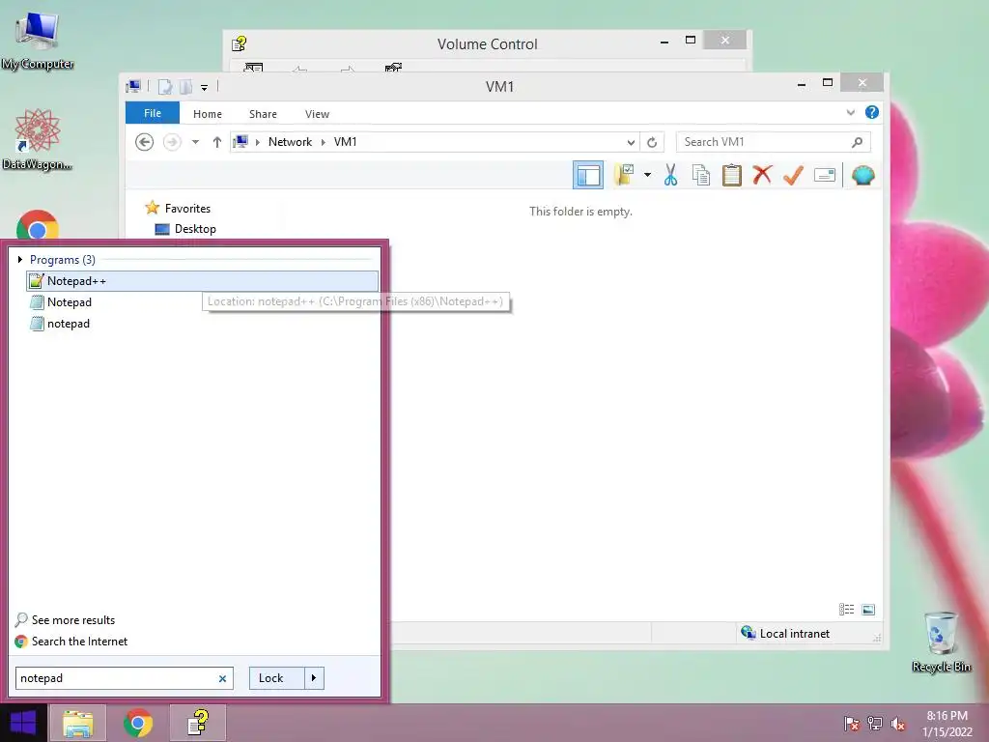Open the File ribbon tab
Viewport: 989px width, 742px height.
[x=152, y=113]
